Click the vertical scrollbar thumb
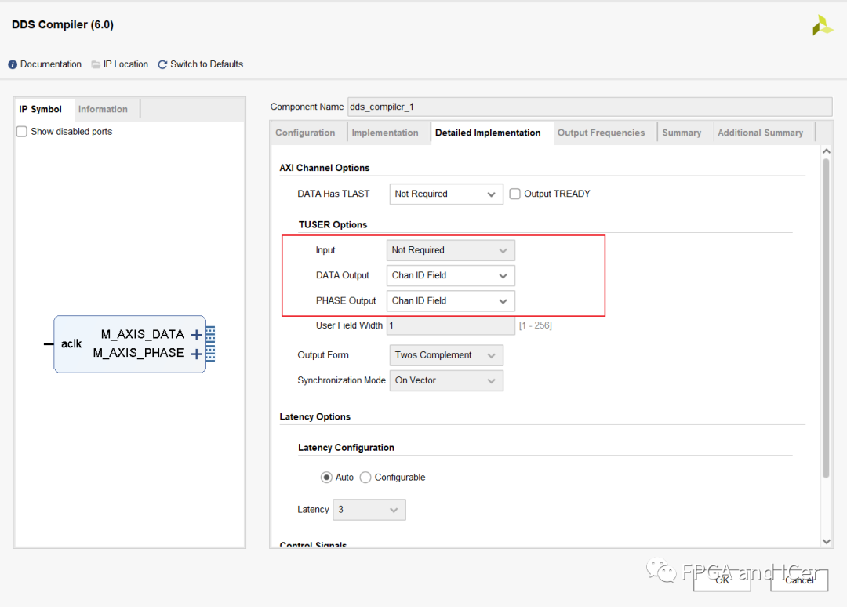The width and height of the screenshot is (847, 607). coord(826,318)
